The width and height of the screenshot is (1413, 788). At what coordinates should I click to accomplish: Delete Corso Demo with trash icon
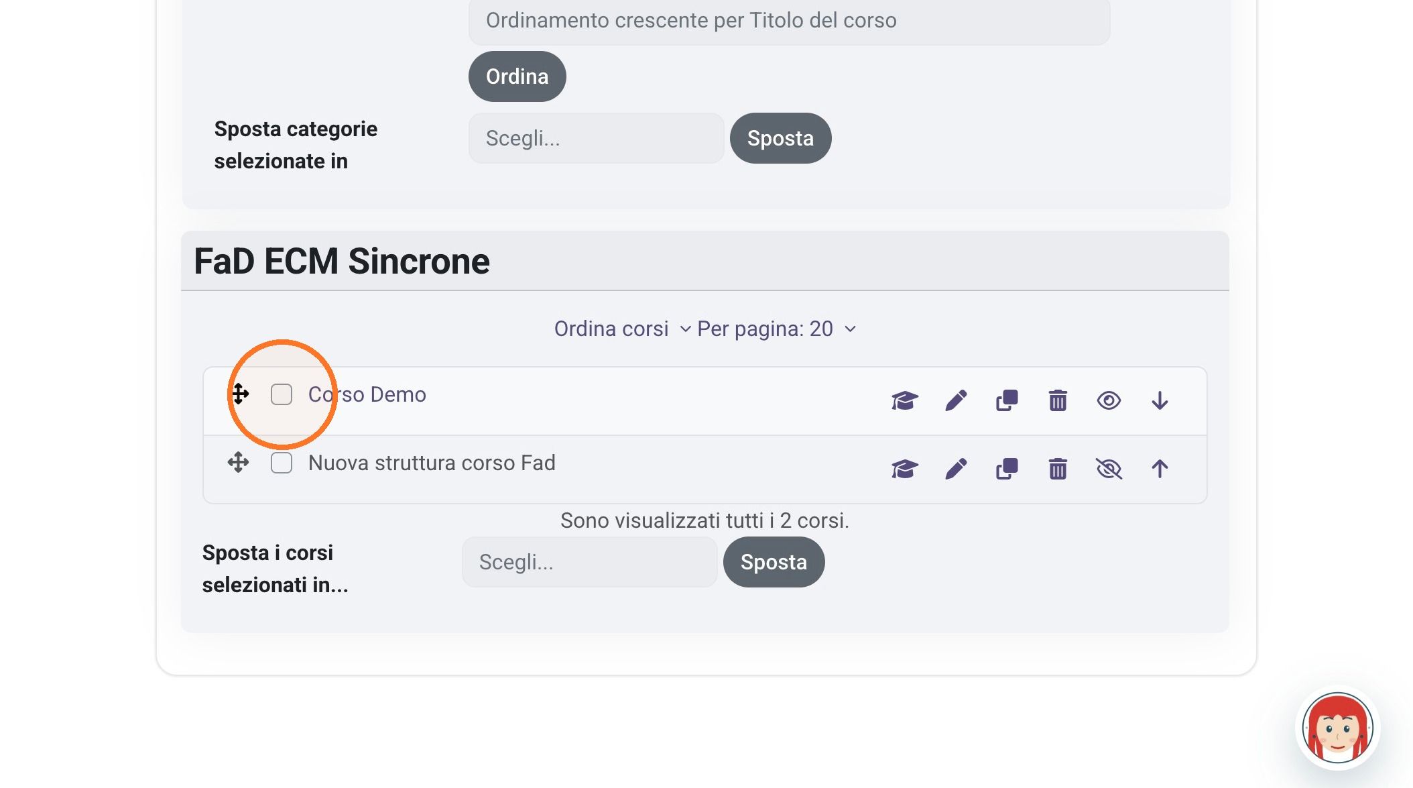(x=1058, y=400)
